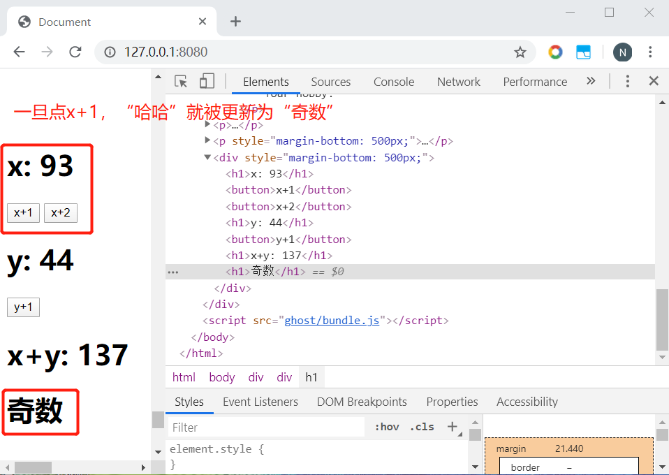The image size is (669, 475).
Task: Toggle the .cls class editor
Action: point(422,427)
